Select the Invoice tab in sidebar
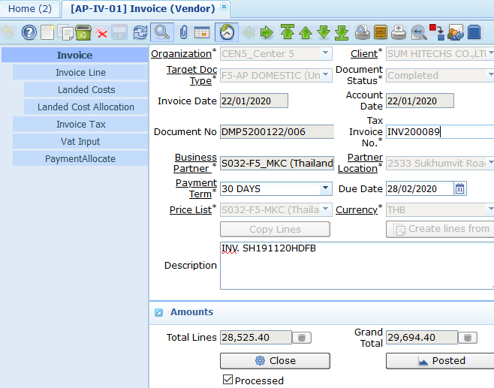 point(74,55)
